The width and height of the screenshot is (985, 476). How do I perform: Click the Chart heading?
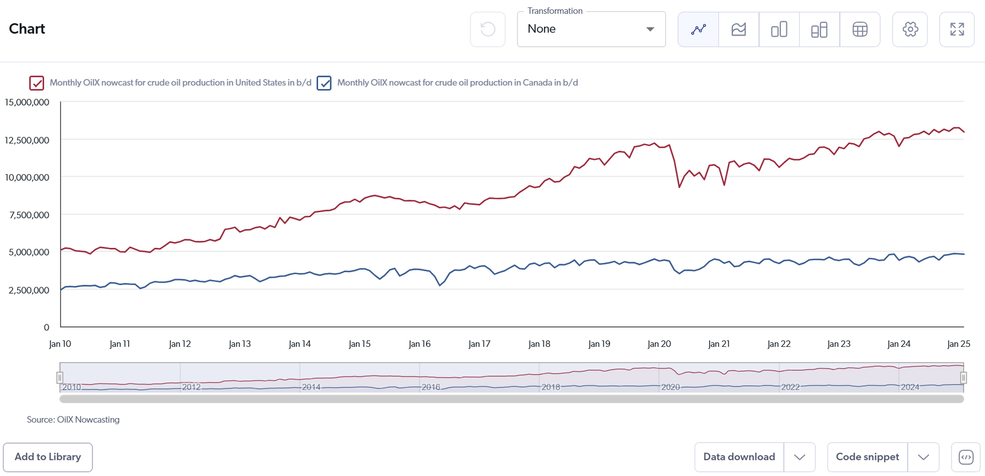27,29
